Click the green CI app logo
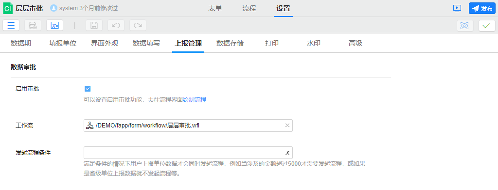 (x=8, y=9)
